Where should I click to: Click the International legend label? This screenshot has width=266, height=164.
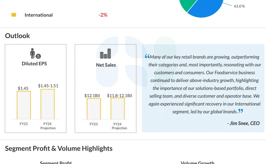39,15
